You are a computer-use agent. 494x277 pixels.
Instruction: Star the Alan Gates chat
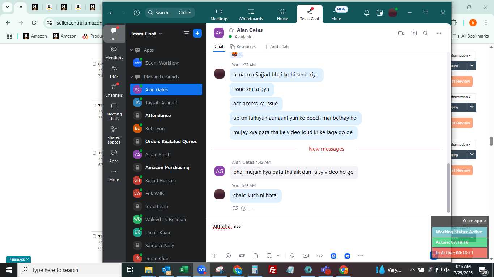pyautogui.click(x=231, y=30)
